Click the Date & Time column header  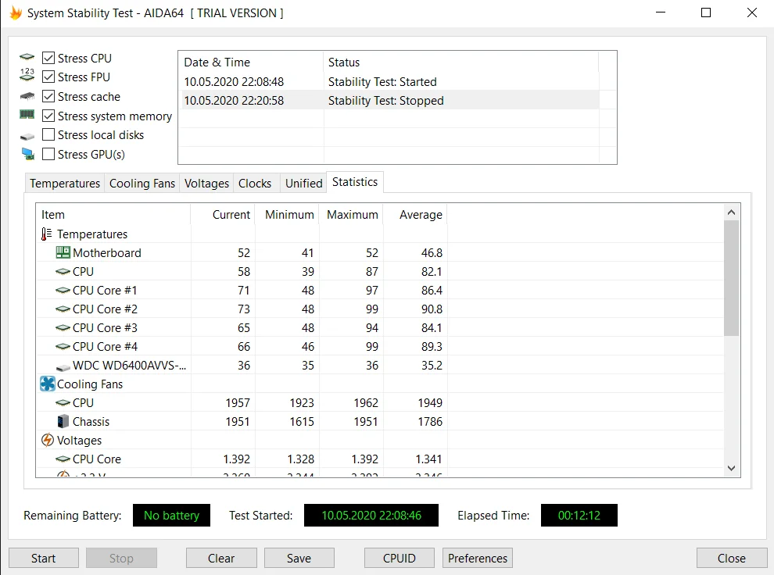[x=250, y=62]
